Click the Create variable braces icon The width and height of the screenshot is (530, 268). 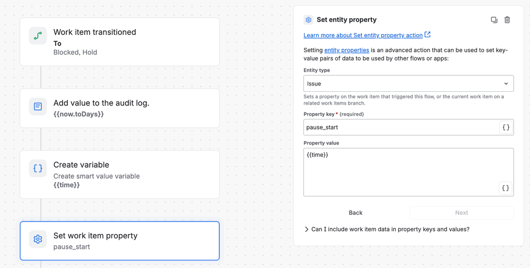pos(38,168)
